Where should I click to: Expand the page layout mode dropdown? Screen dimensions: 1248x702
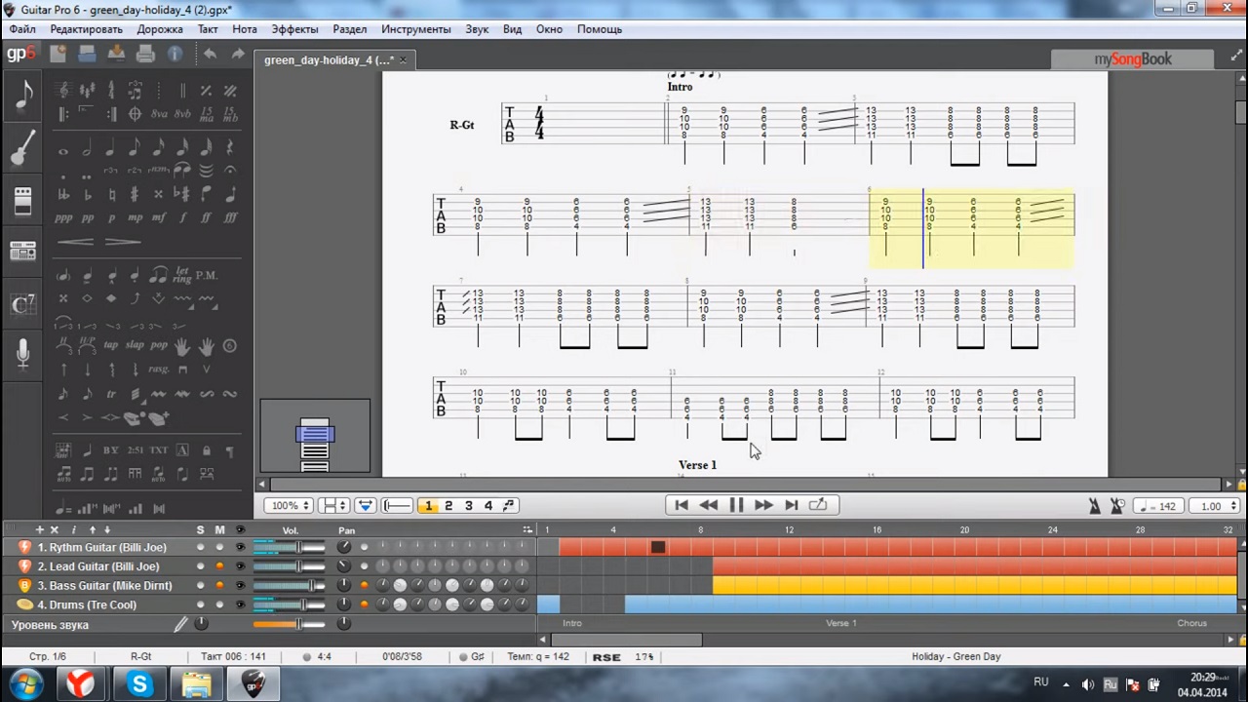335,505
